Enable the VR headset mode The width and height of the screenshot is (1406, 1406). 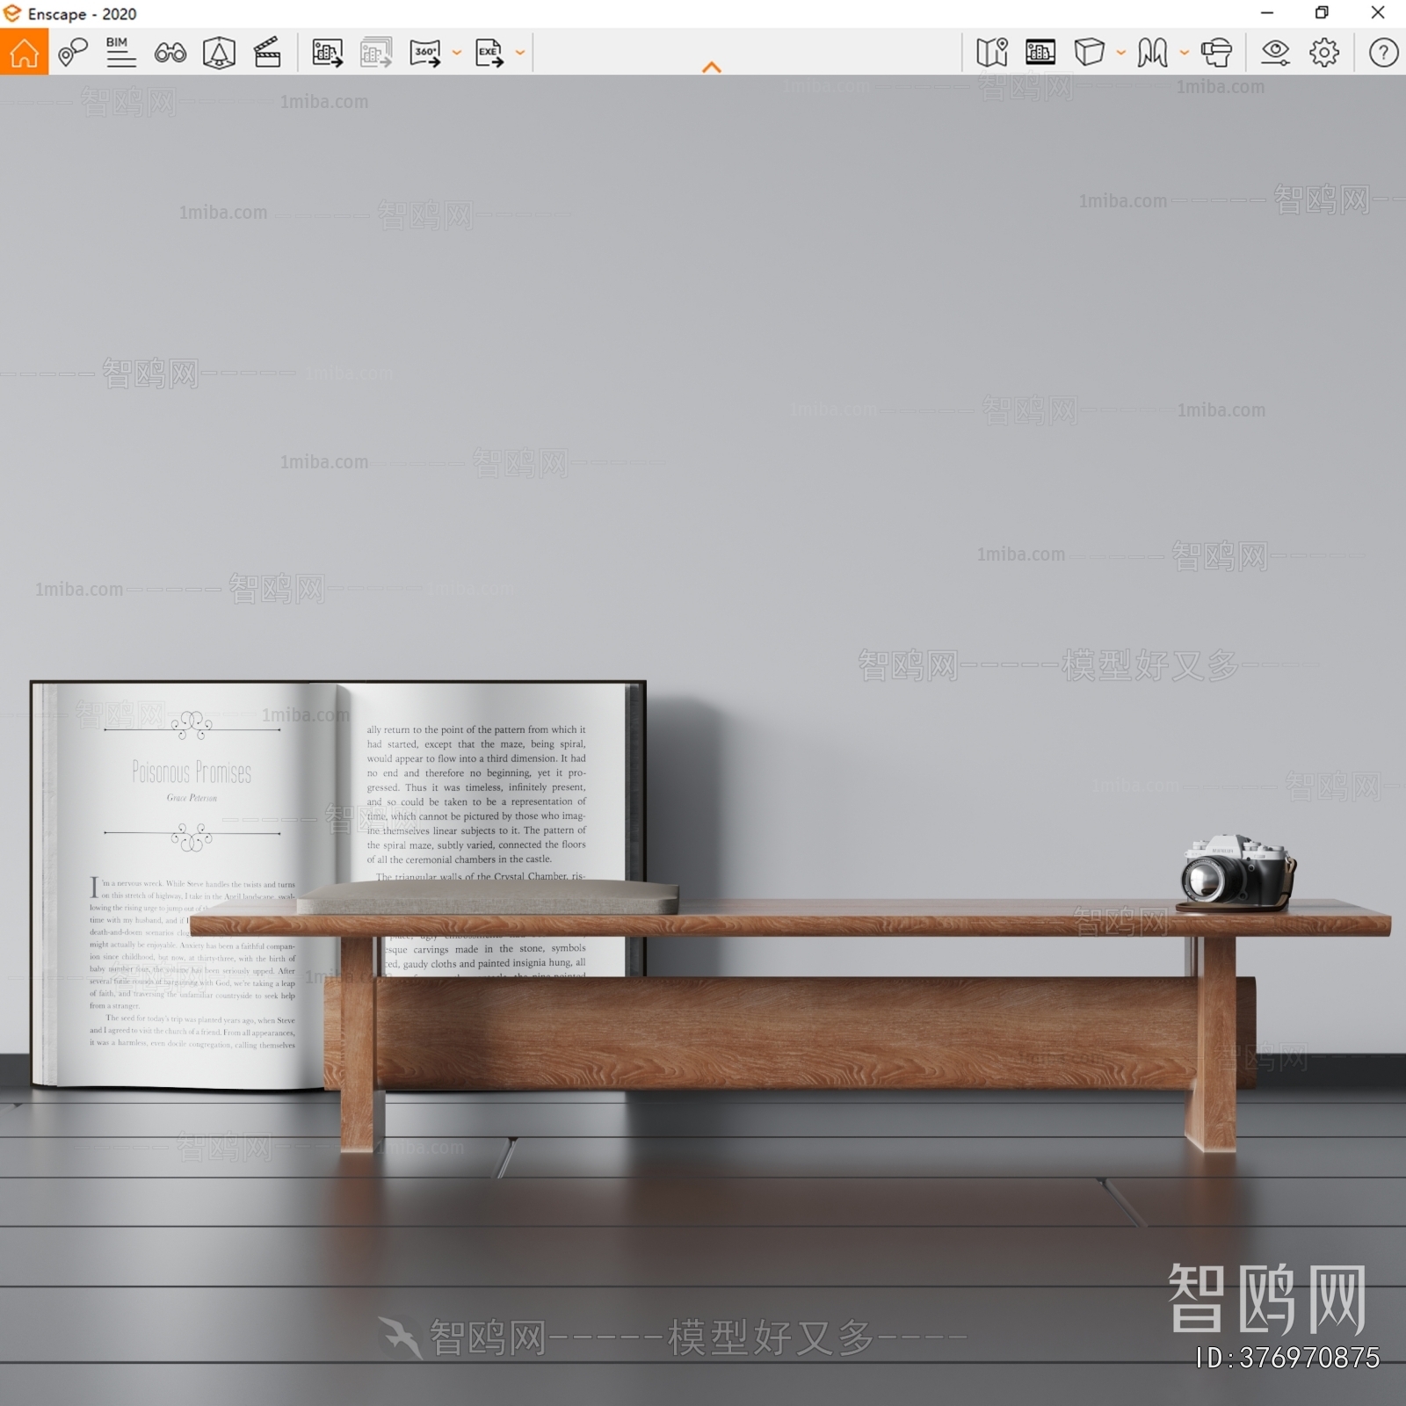pyautogui.click(x=1217, y=53)
